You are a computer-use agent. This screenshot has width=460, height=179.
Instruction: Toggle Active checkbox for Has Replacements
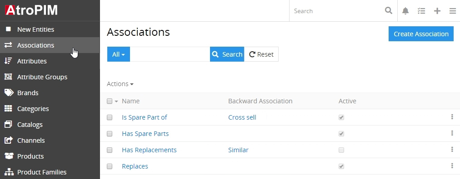click(x=341, y=150)
